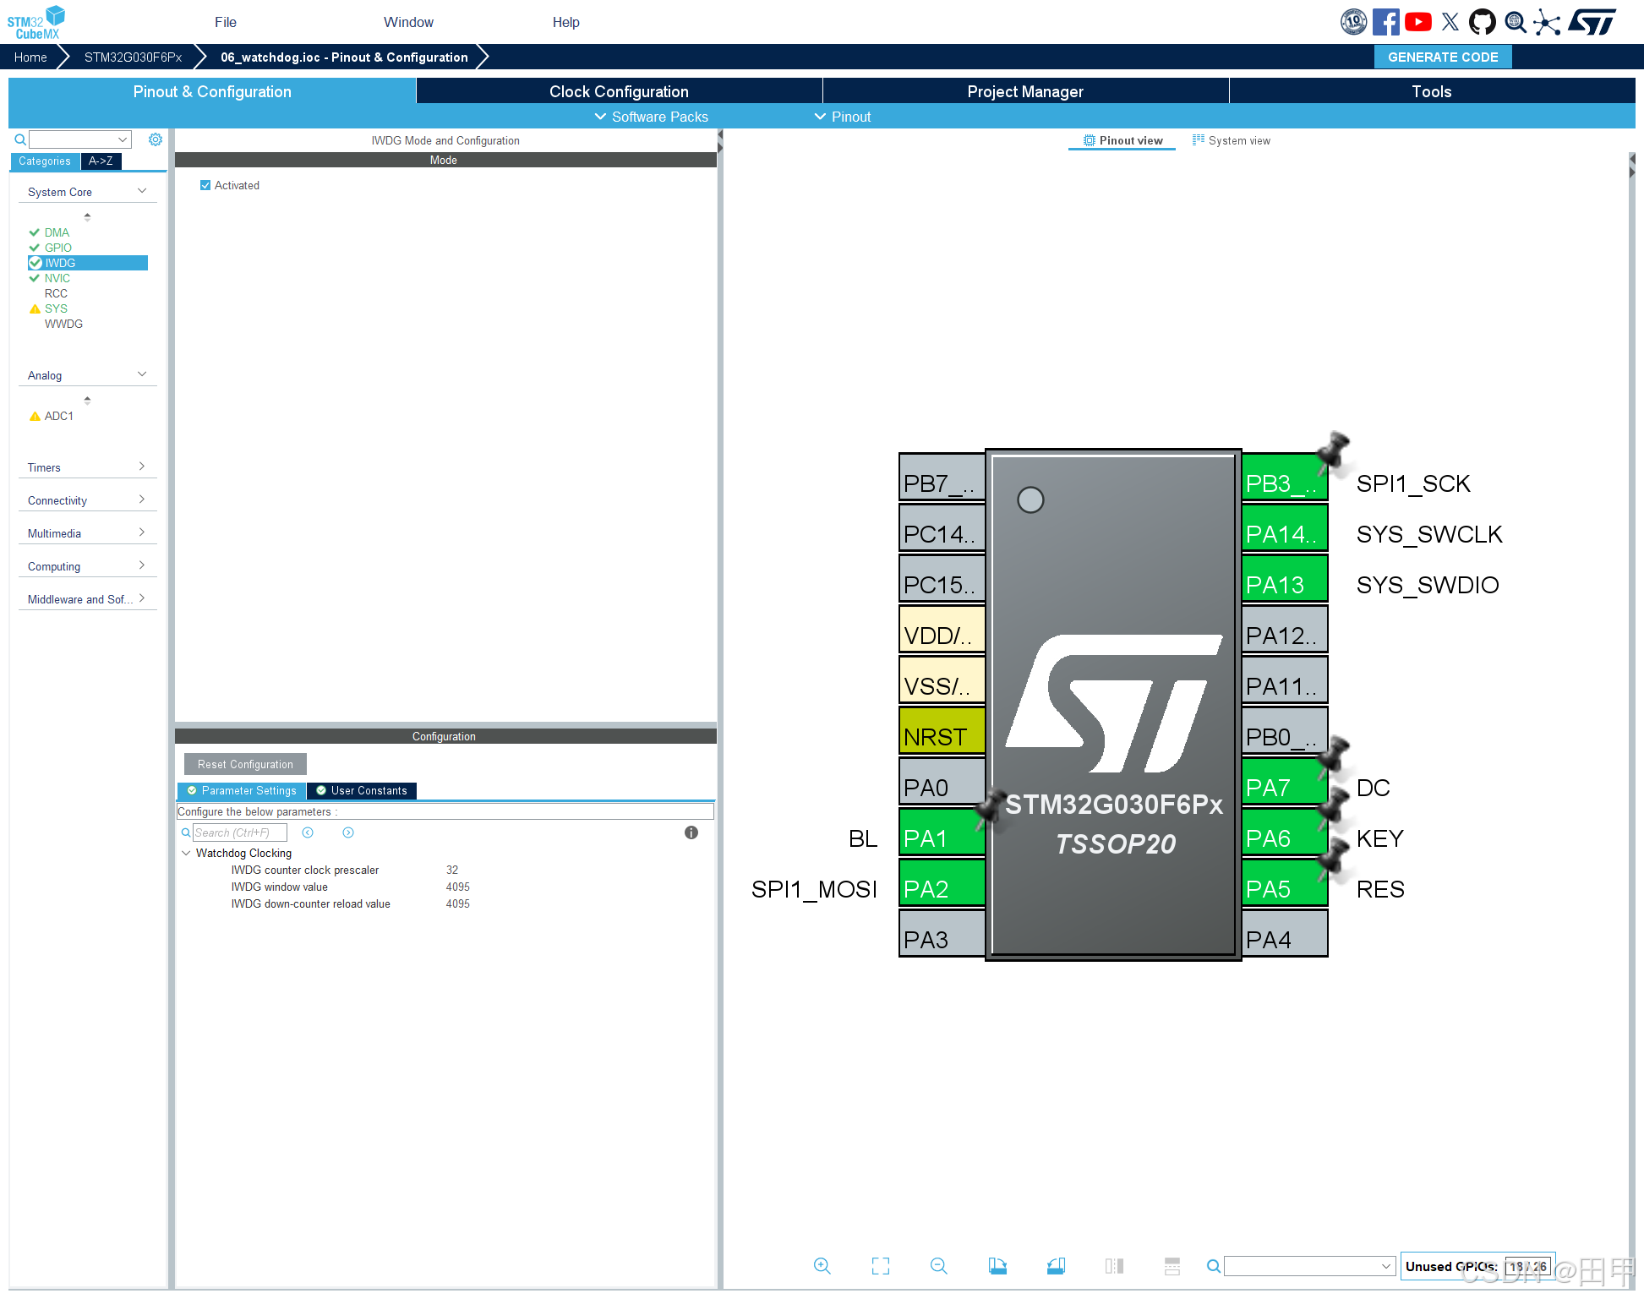Image resolution: width=1644 pixels, height=1299 pixels.
Task: Open the Help menu
Action: coord(566,22)
